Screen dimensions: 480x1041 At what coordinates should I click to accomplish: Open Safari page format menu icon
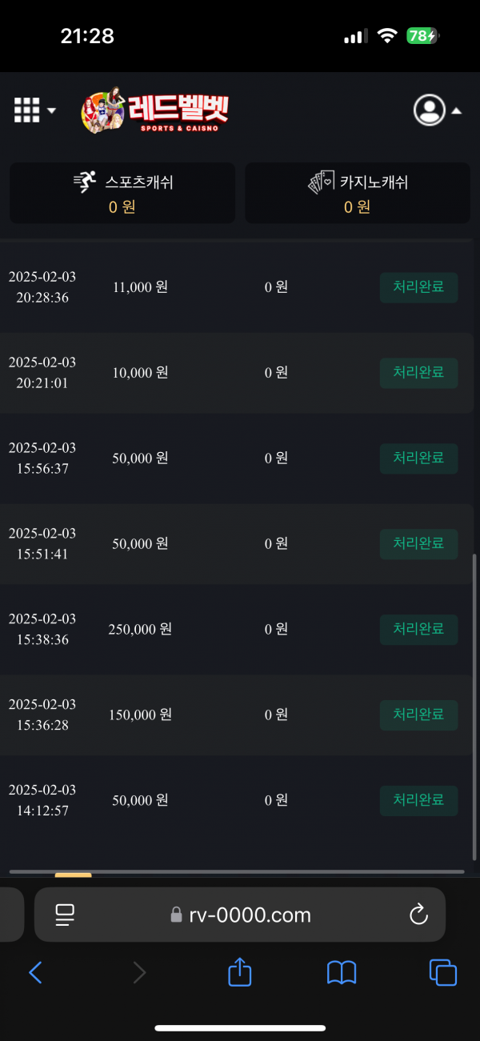(x=65, y=915)
